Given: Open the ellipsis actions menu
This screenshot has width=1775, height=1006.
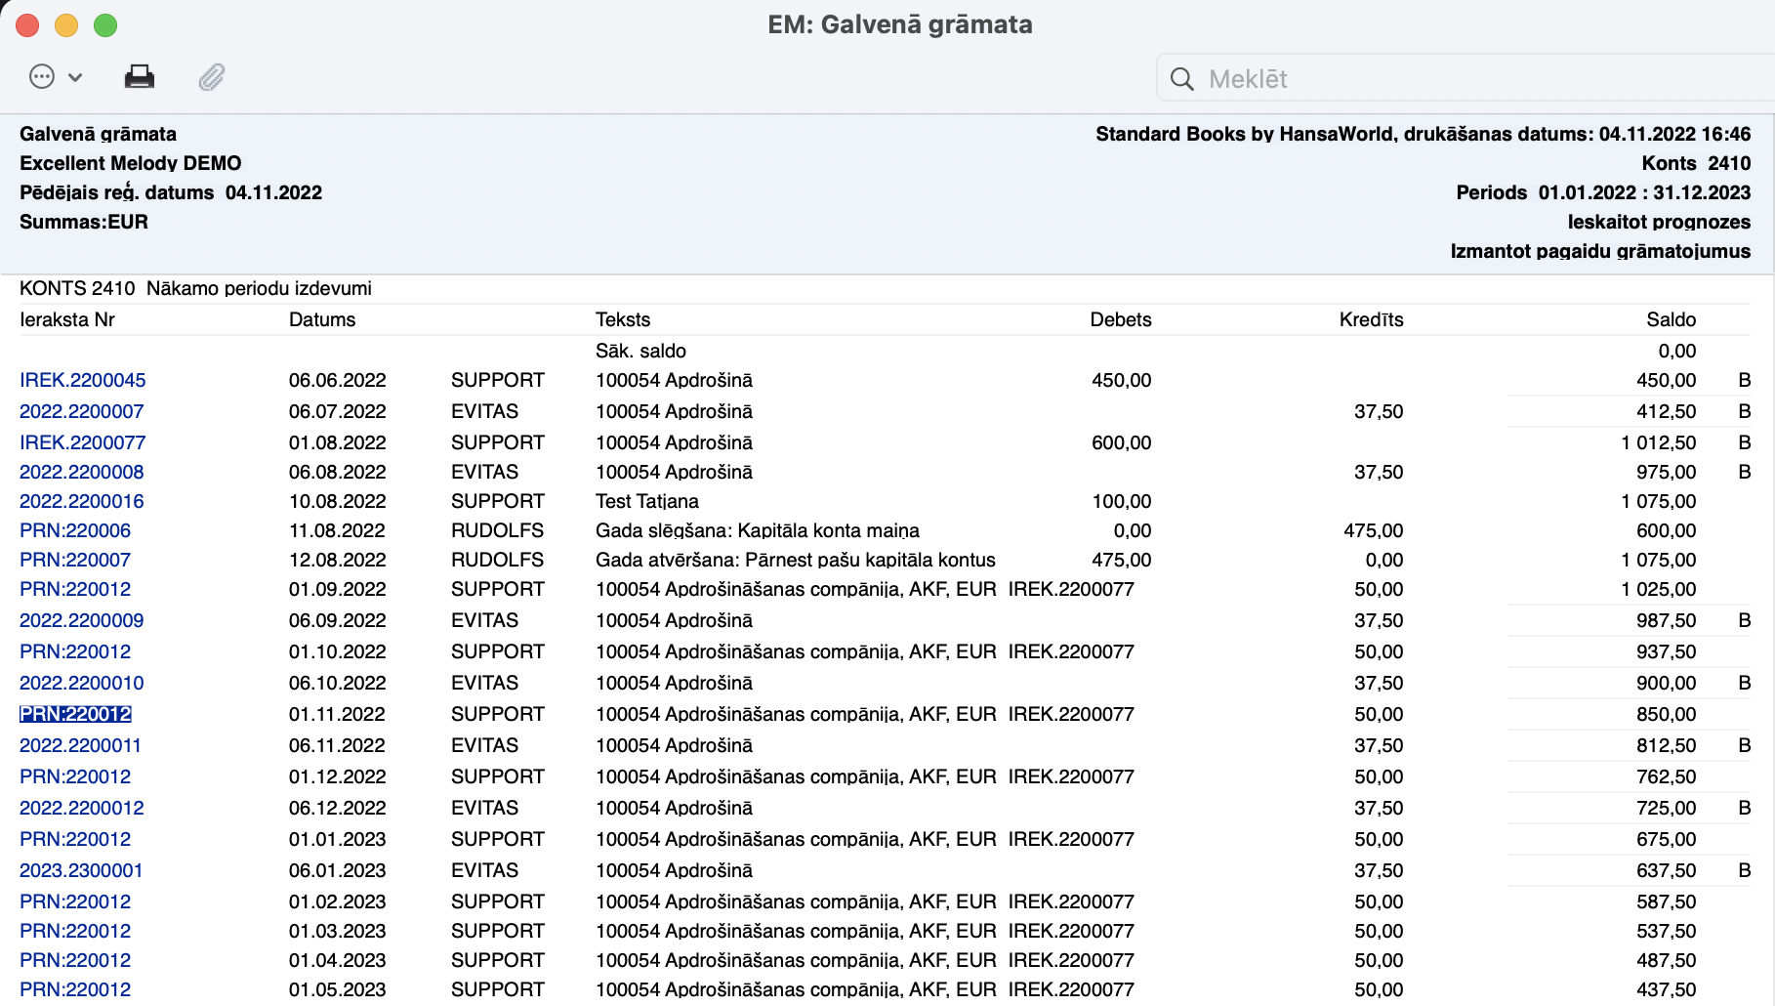Looking at the screenshot, I should (55, 77).
